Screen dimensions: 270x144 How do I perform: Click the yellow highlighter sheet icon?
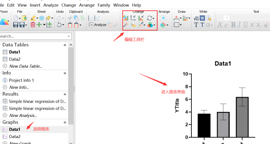(33, 18)
